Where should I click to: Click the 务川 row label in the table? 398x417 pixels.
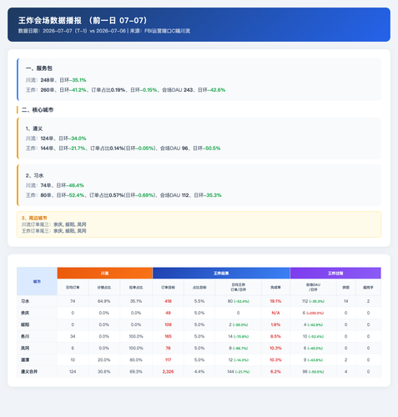[x=25, y=336]
